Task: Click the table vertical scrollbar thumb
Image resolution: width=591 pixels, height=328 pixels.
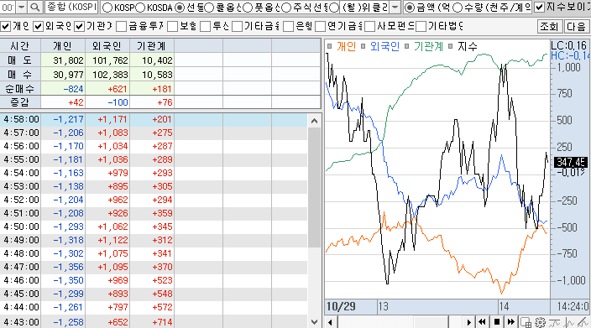Action: point(314,188)
